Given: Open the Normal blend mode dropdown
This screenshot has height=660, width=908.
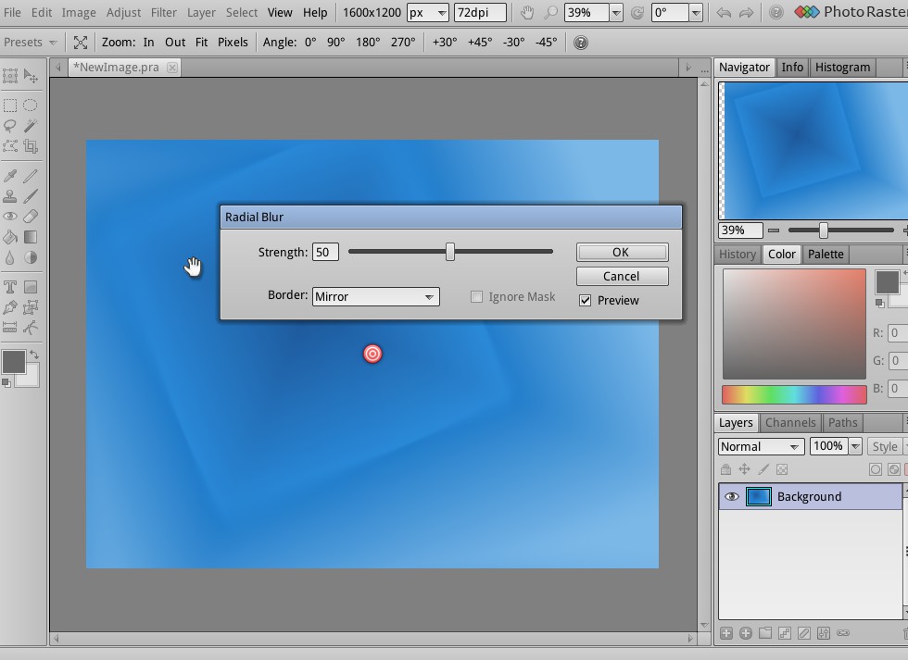Looking at the screenshot, I should [760, 446].
